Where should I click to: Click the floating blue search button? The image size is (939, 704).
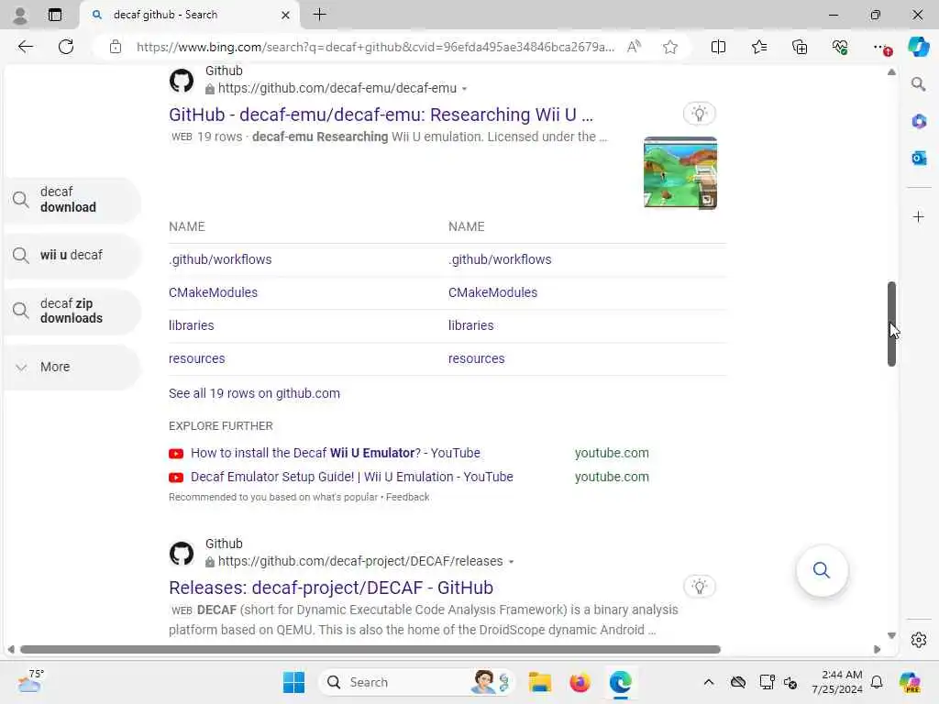click(822, 570)
